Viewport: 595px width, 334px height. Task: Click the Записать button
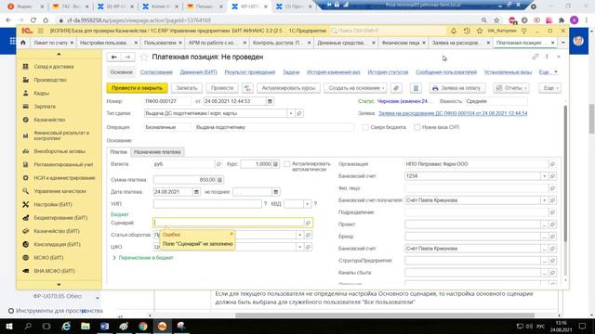tap(187, 88)
